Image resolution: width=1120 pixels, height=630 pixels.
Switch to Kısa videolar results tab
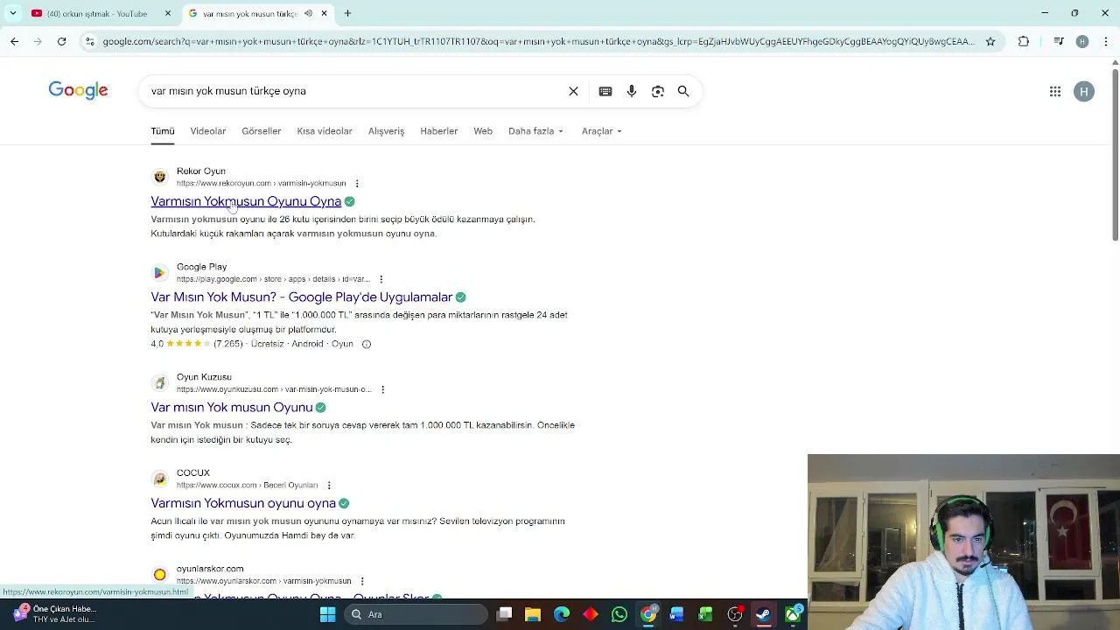[x=325, y=131]
